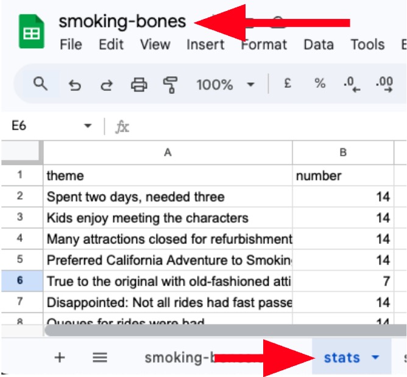Click the redo arrow icon
Image resolution: width=407 pixels, height=377 pixels.
(107, 85)
